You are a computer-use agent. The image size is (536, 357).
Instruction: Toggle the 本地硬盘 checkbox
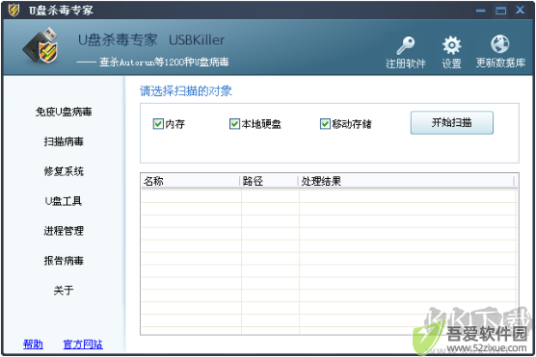click(x=234, y=124)
